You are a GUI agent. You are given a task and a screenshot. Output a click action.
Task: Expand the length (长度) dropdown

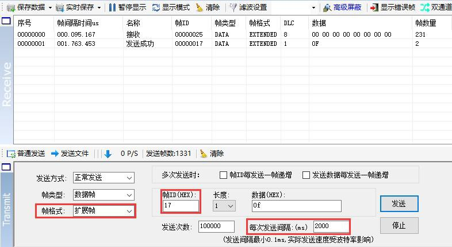click(x=231, y=206)
